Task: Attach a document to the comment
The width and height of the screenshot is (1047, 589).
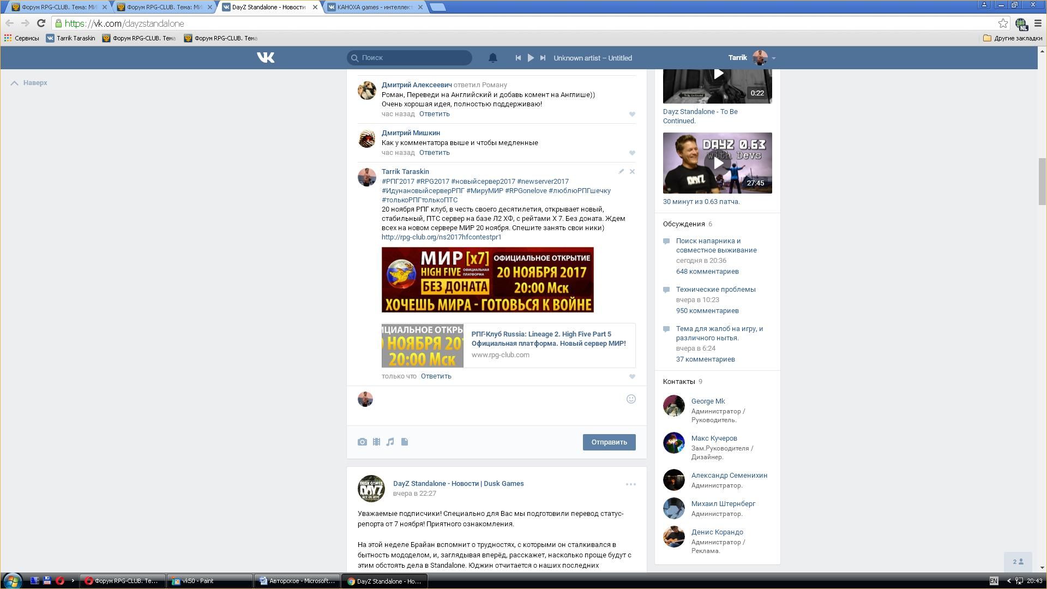Action: point(405,442)
